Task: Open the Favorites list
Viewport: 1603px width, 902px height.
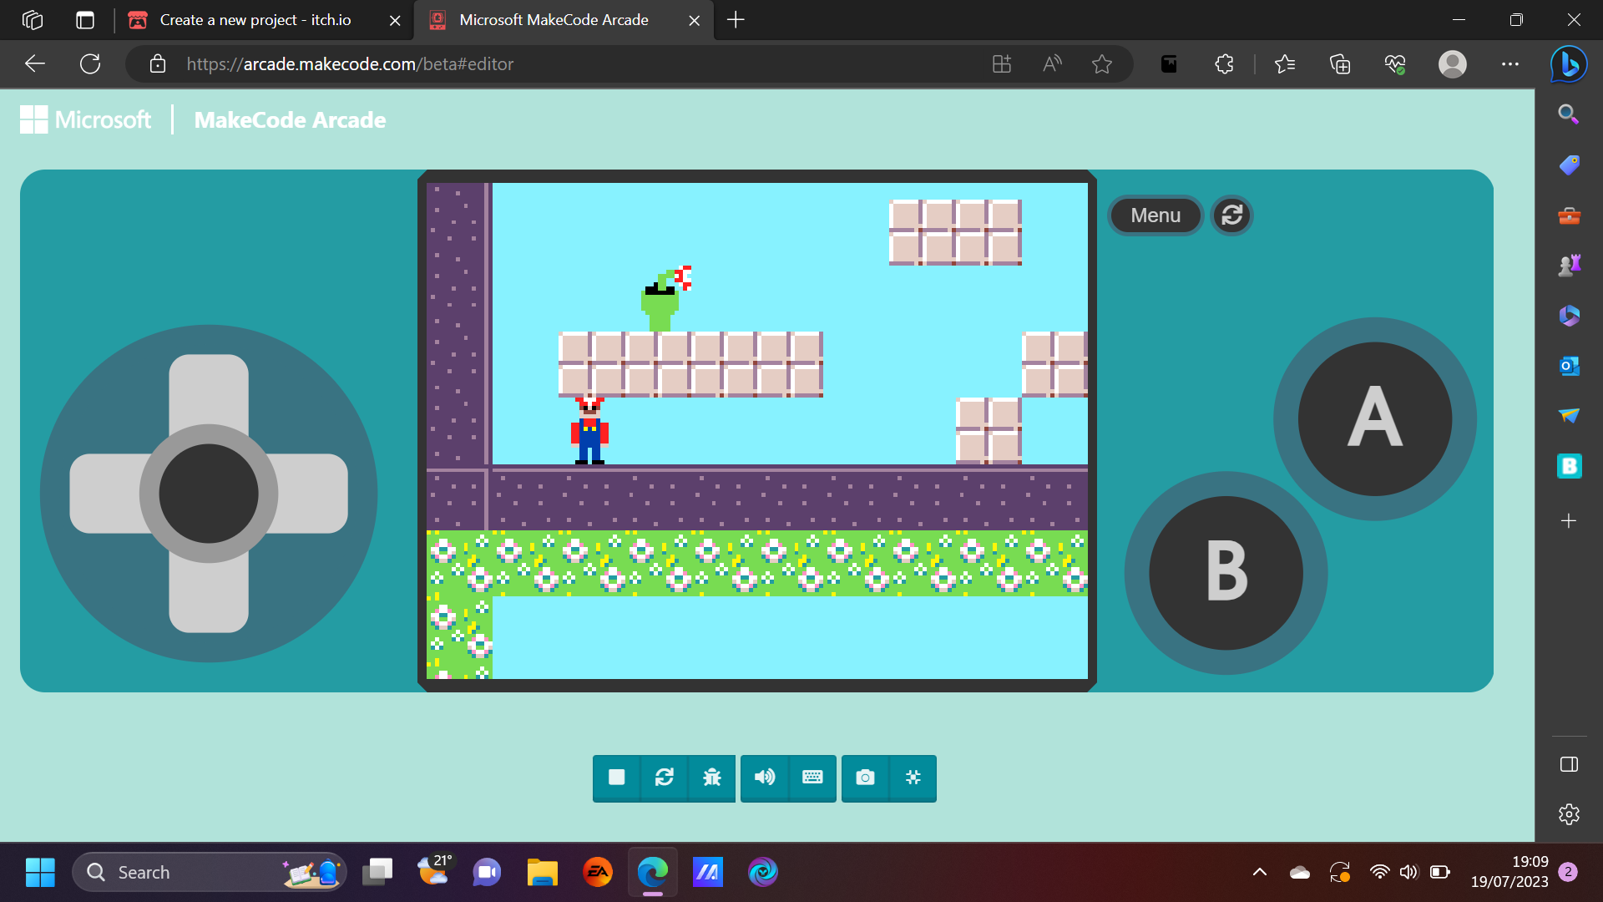Action: click(1285, 63)
